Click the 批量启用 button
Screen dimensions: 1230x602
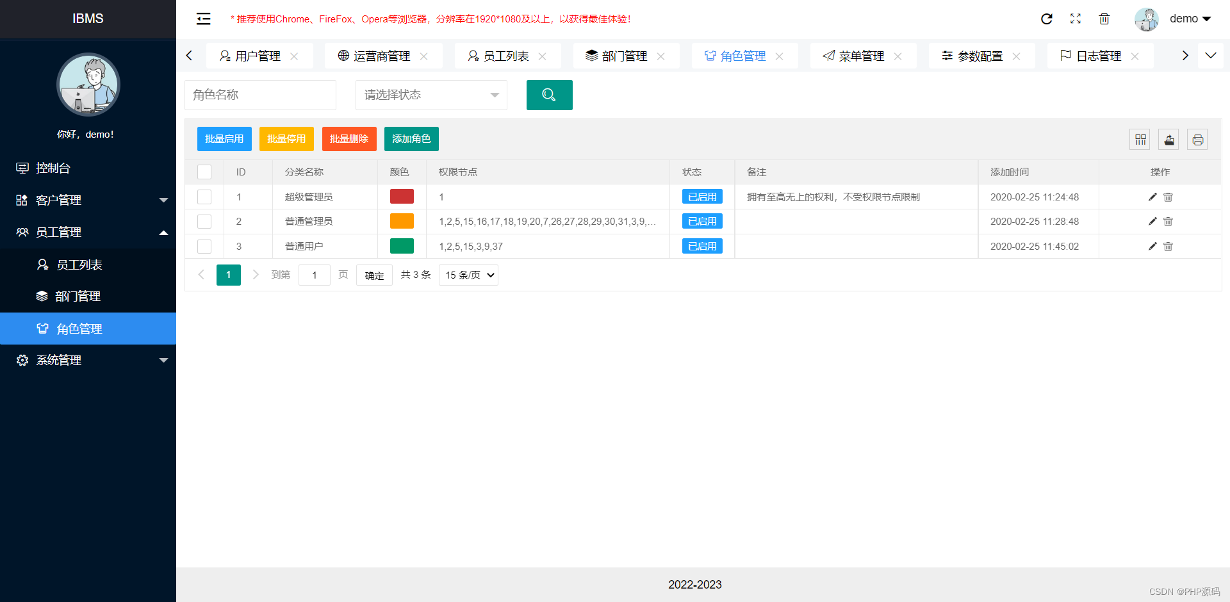[224, 139]
